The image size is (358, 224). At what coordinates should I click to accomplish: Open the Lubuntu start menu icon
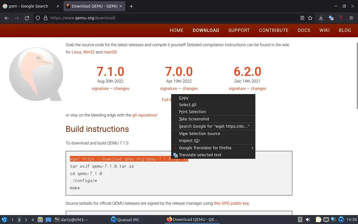[4, 220]
